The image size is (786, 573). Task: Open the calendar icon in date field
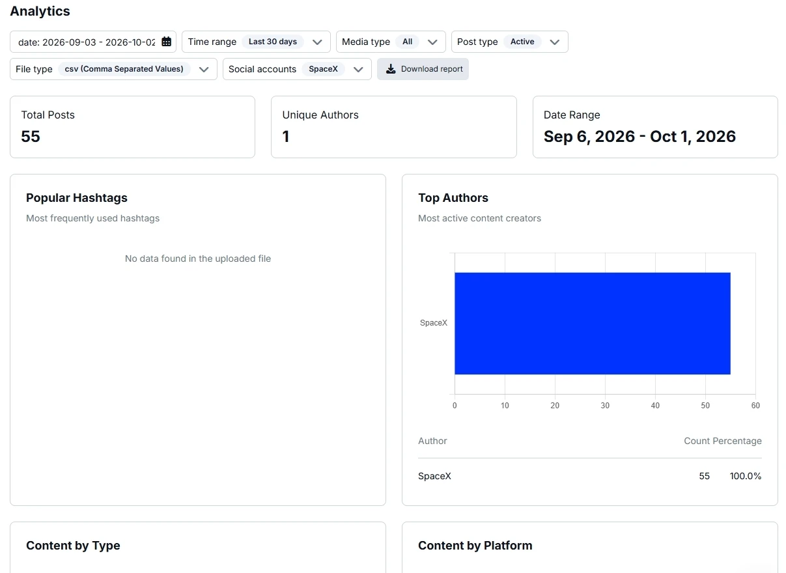166,42
